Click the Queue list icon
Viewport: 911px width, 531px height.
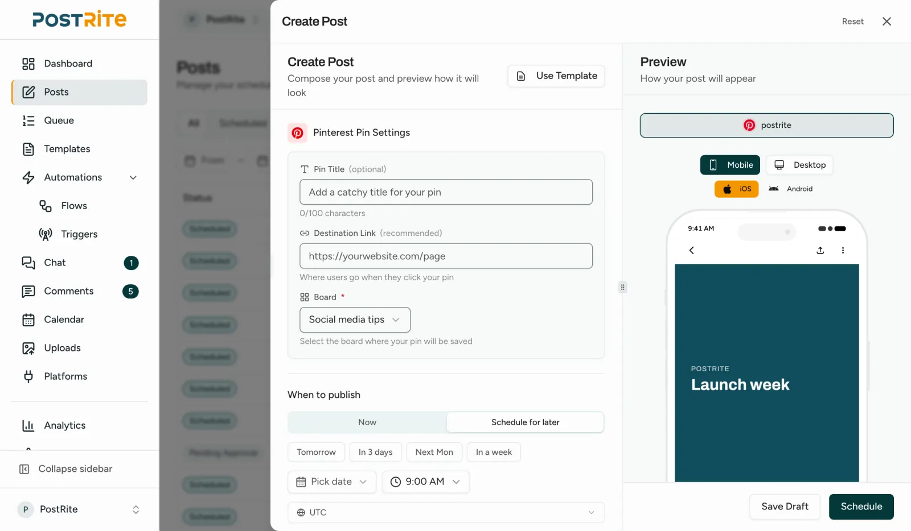(28, 121)
